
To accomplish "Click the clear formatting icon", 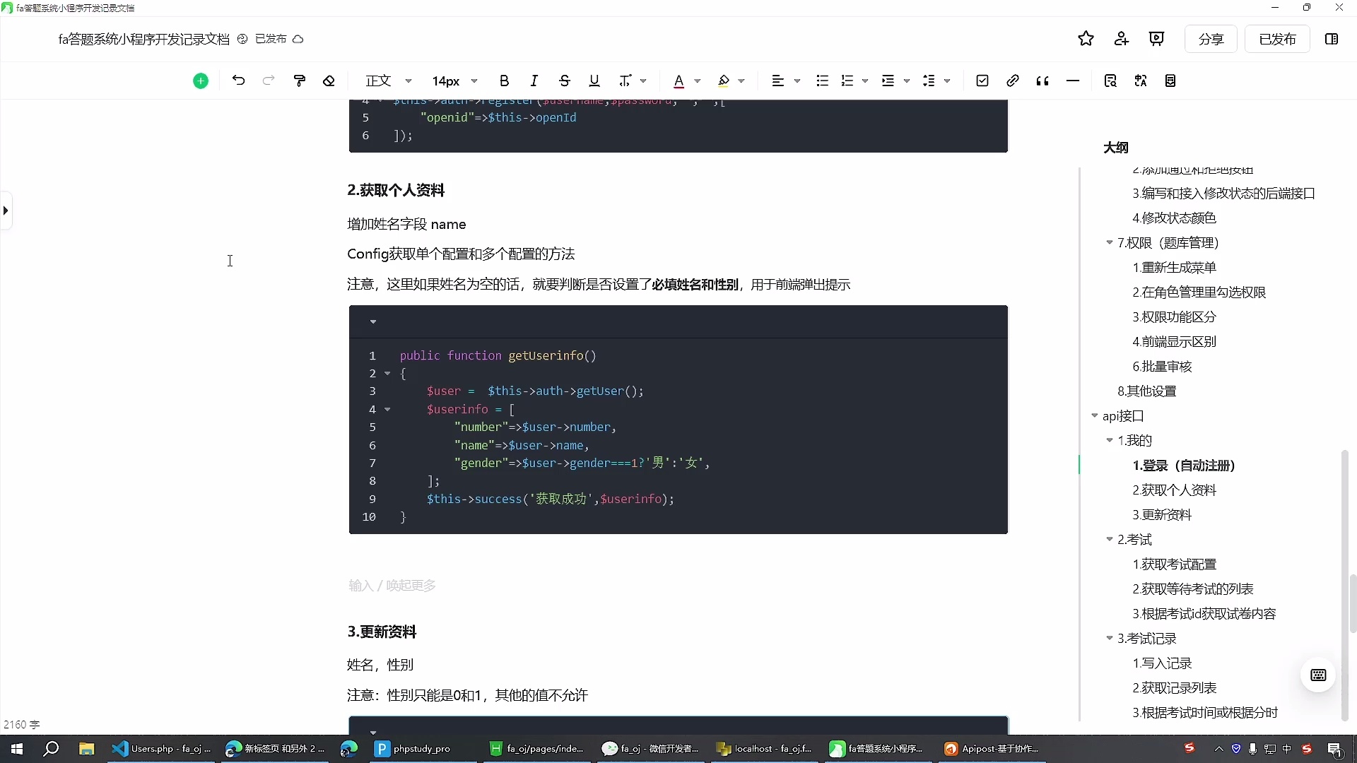I will [x=329, y=81].
